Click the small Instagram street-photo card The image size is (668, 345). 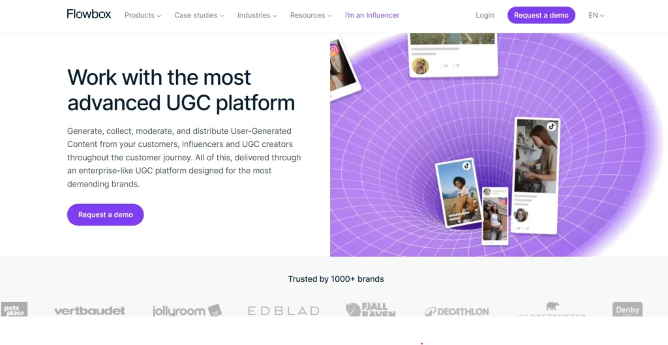495,215
